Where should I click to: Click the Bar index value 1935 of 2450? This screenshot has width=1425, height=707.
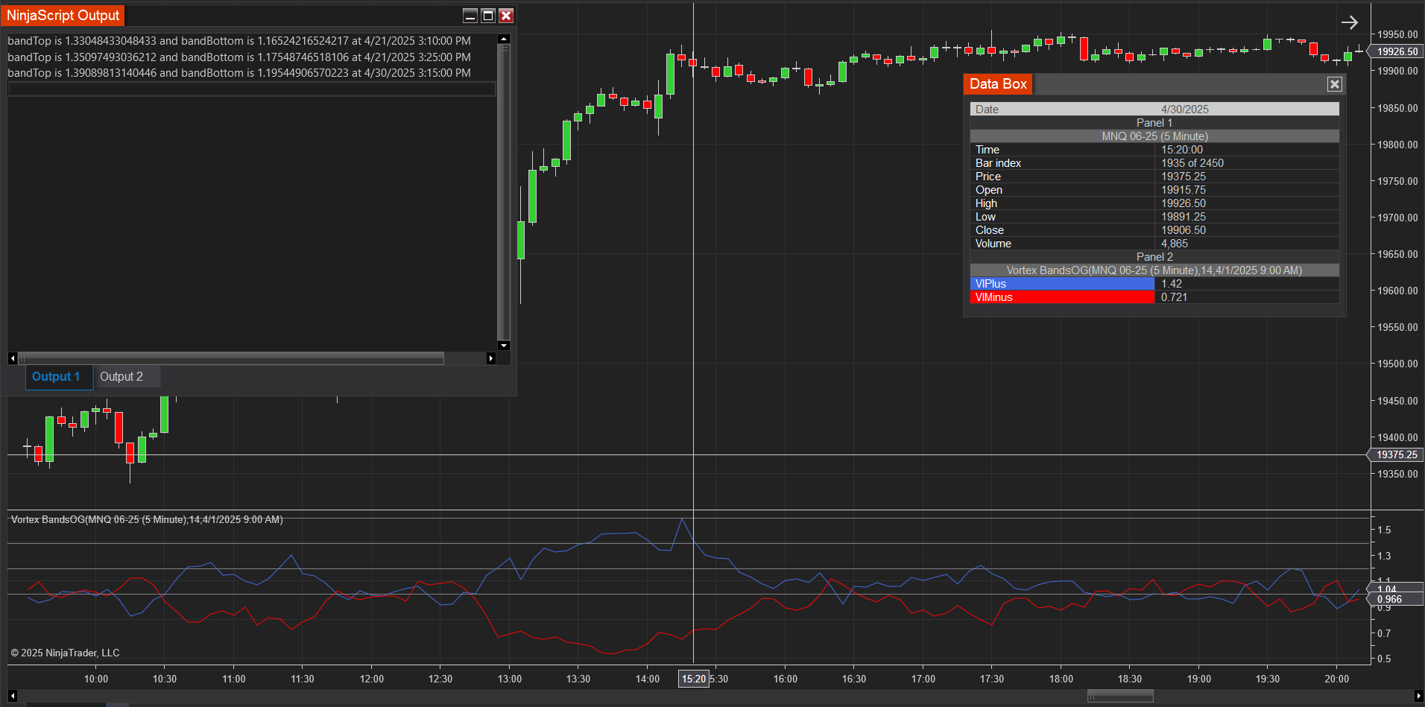point(1192,163)
